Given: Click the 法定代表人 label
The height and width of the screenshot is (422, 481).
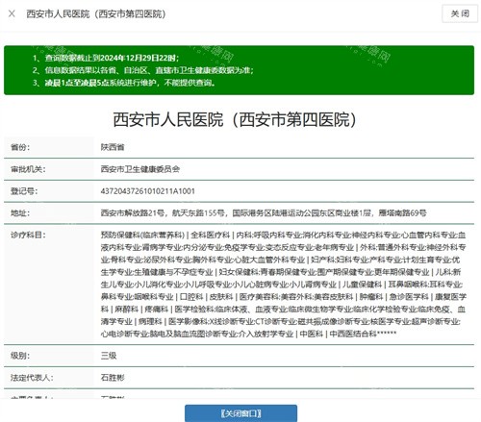Looking at the screenshot, I should pyautogui.click(x=32, y=378).
